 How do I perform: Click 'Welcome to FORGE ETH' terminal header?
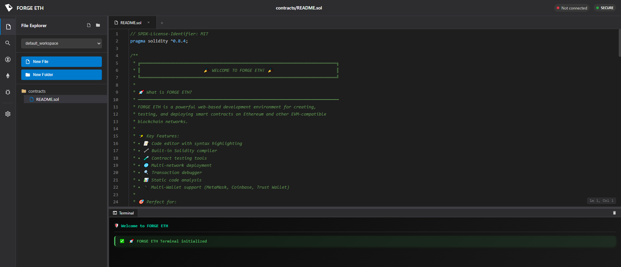144,226
